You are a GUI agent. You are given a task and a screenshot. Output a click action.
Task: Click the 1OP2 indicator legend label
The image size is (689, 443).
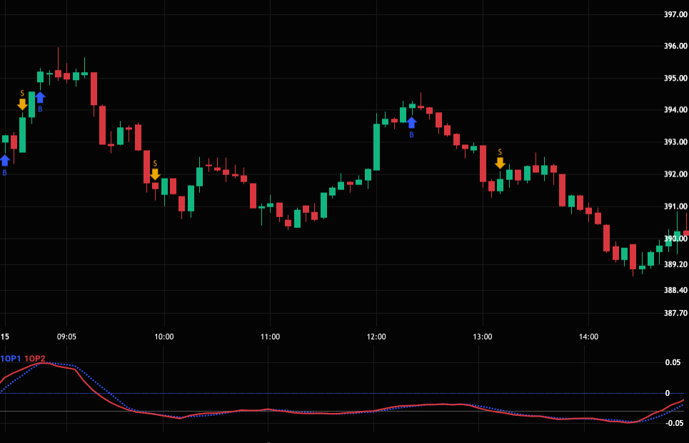click(x=34, y=359)
